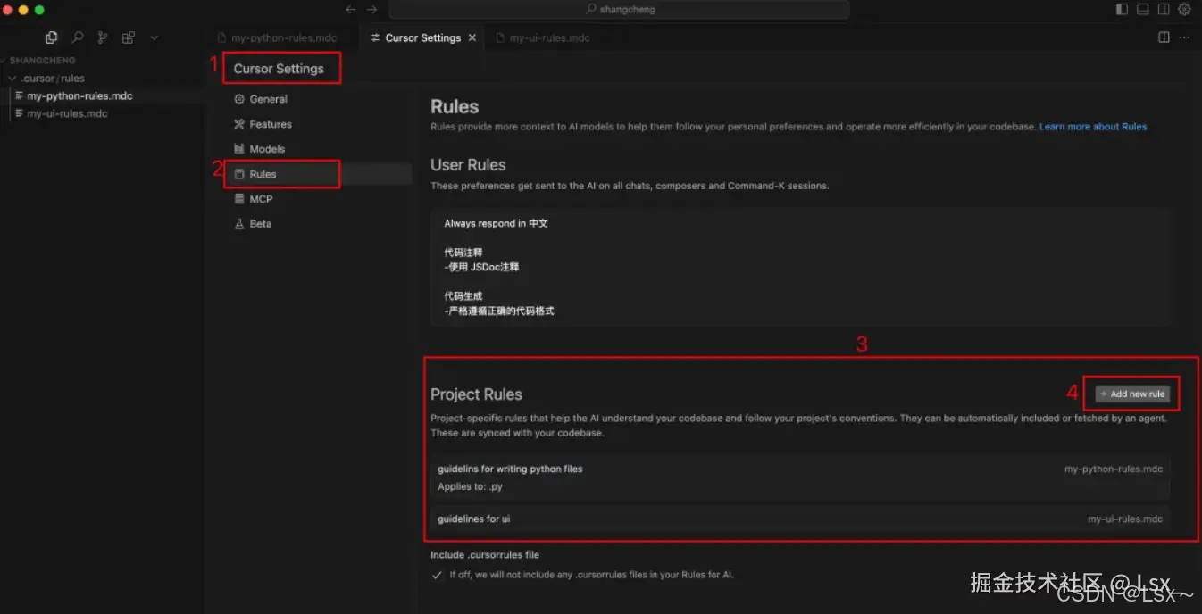Screen dimensions: 1202x614
Task: Click the Applies to: .py text
Action: [470, 487]
